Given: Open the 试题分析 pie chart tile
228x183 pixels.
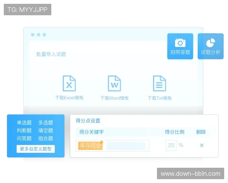Looking at the screenshot, I should pos(211,46).
